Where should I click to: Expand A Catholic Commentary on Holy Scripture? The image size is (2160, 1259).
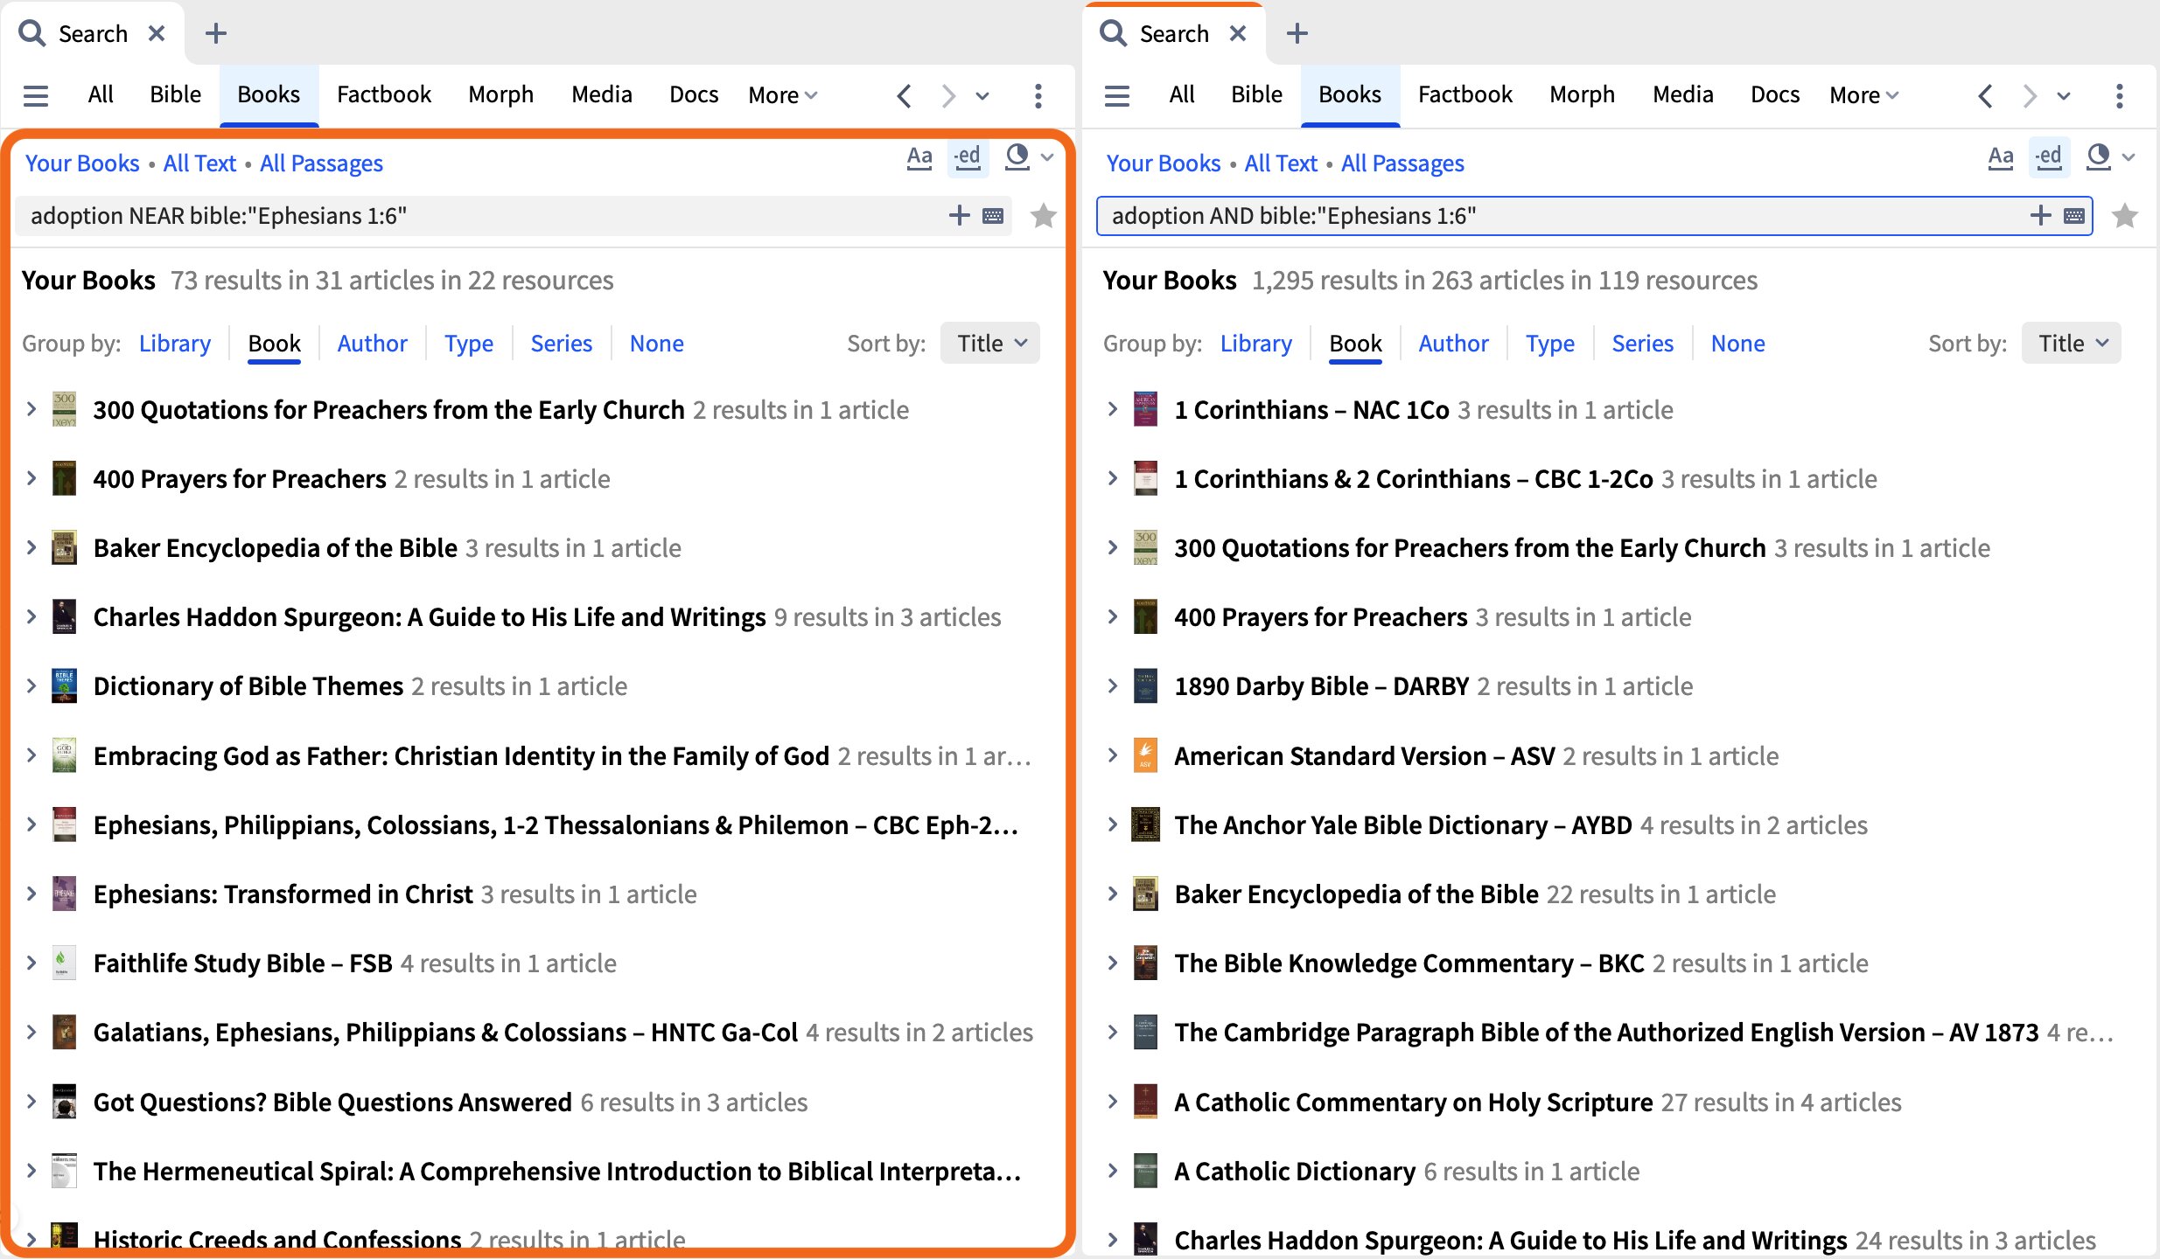coord(1113,1102)
